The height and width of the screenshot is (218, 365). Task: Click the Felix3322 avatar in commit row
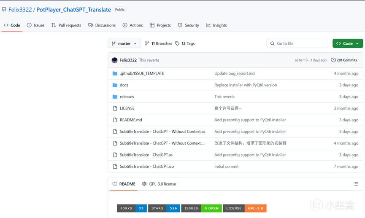[x=114, y=60]
